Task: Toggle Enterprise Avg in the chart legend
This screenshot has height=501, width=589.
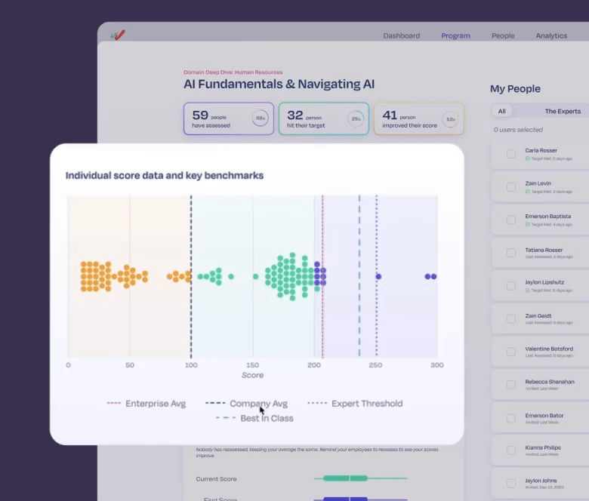Action: coord(146,404)
